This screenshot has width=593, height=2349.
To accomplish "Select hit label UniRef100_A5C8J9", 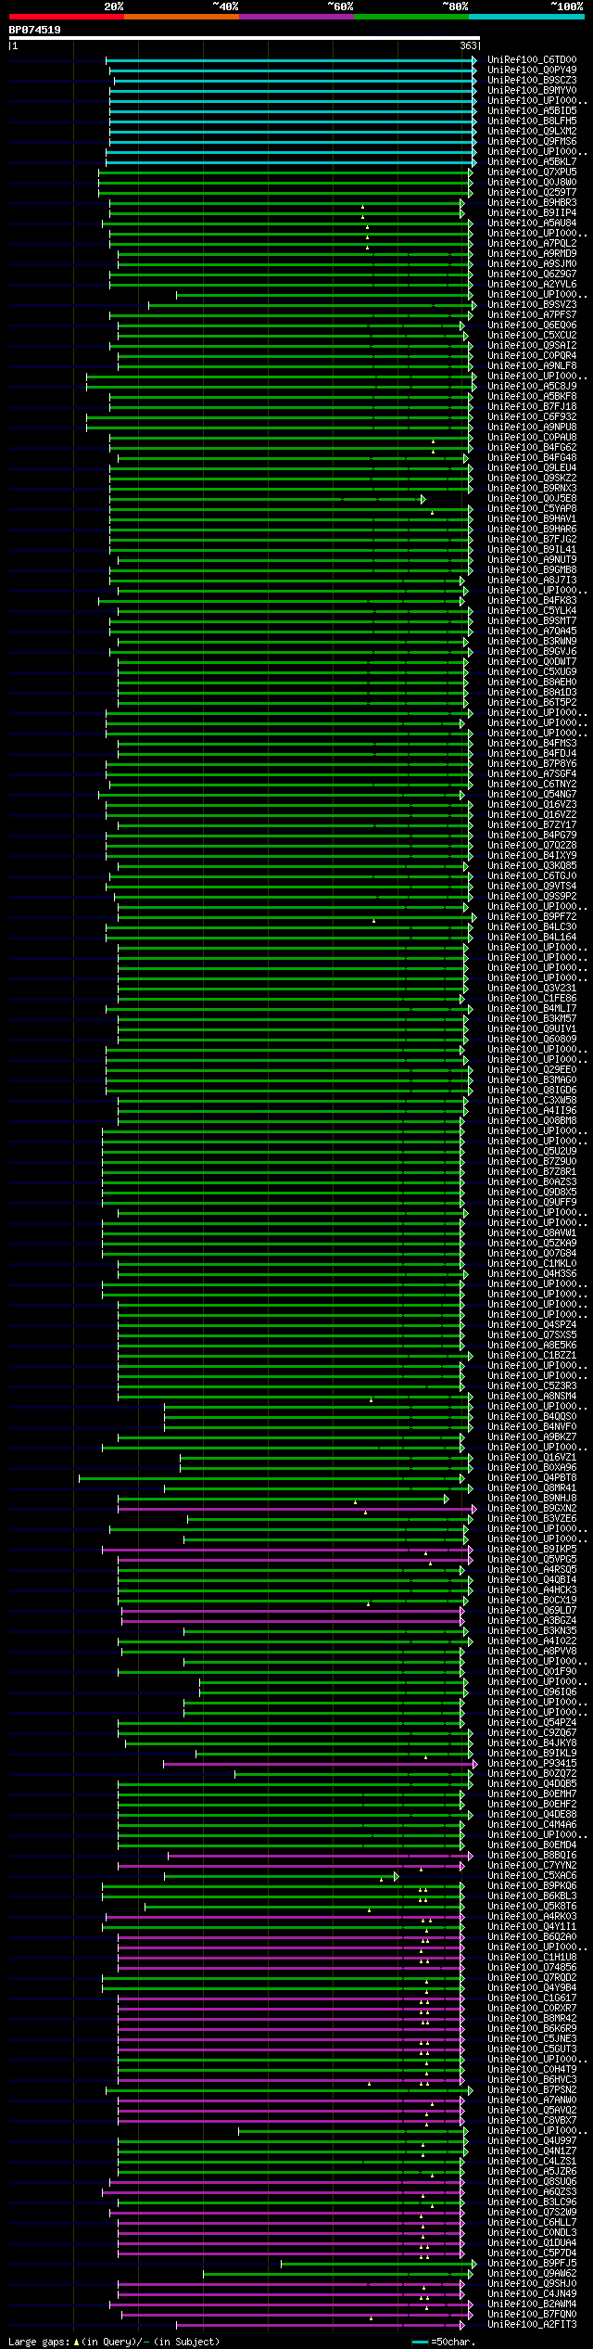I will click(532, 387).
